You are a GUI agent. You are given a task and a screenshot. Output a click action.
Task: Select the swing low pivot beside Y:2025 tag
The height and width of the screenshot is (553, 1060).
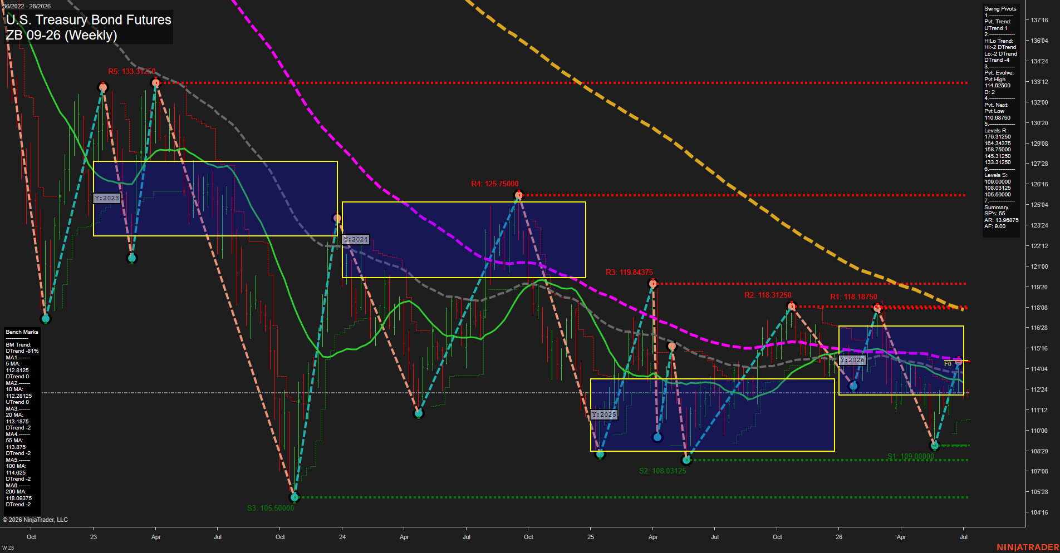600,454
